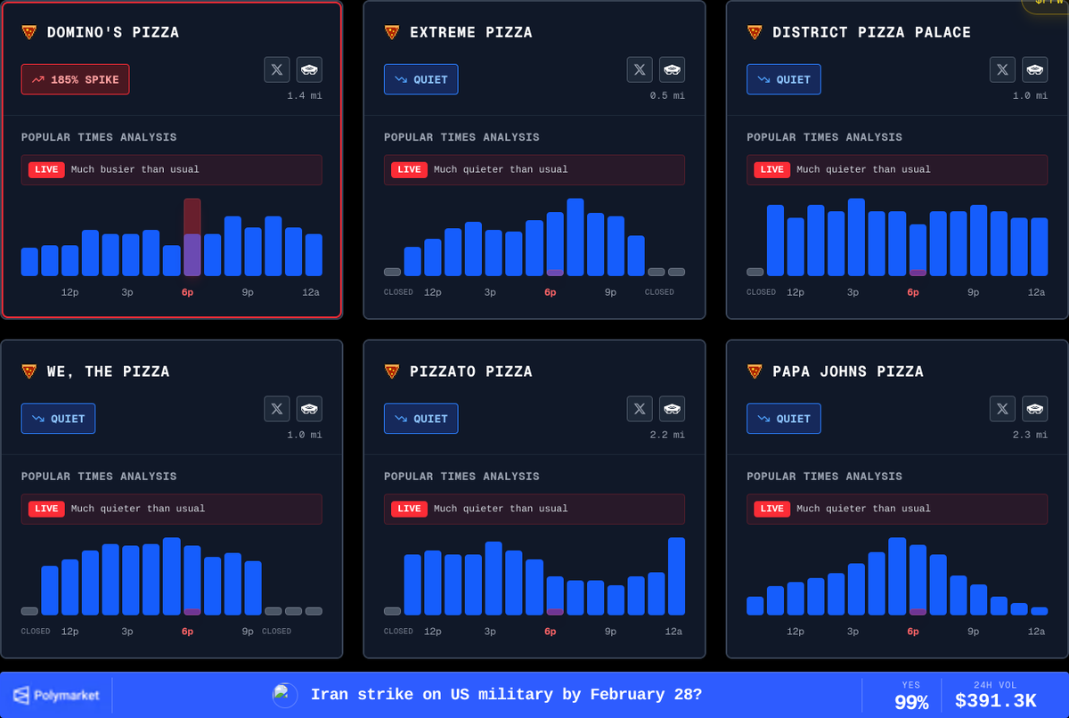The height and width of the screenshot is (718, 1069).
Task: Click the 2.2 mi distance on Pizzato Pizza
Action: click(667, 435)
